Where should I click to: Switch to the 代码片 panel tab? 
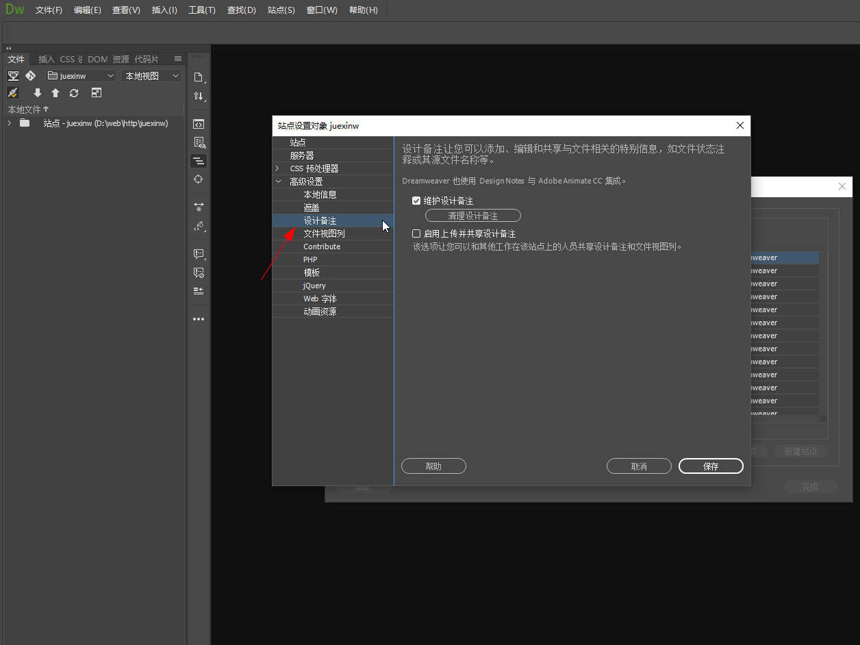coord(146,60)
